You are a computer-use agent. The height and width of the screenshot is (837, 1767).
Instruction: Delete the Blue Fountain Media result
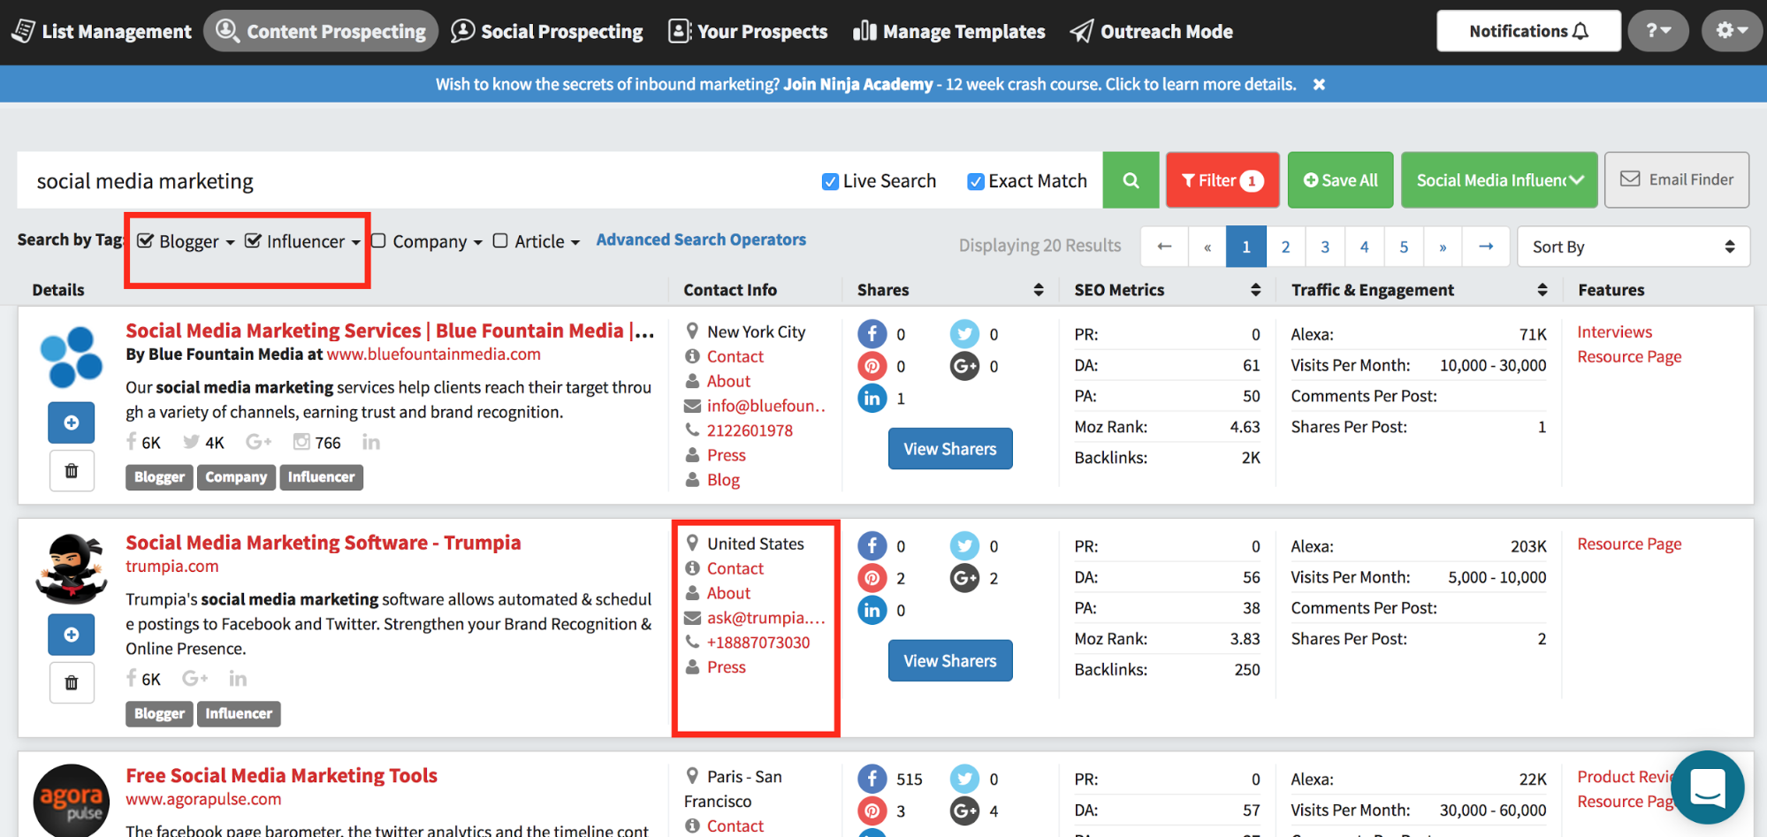point(72,471)
